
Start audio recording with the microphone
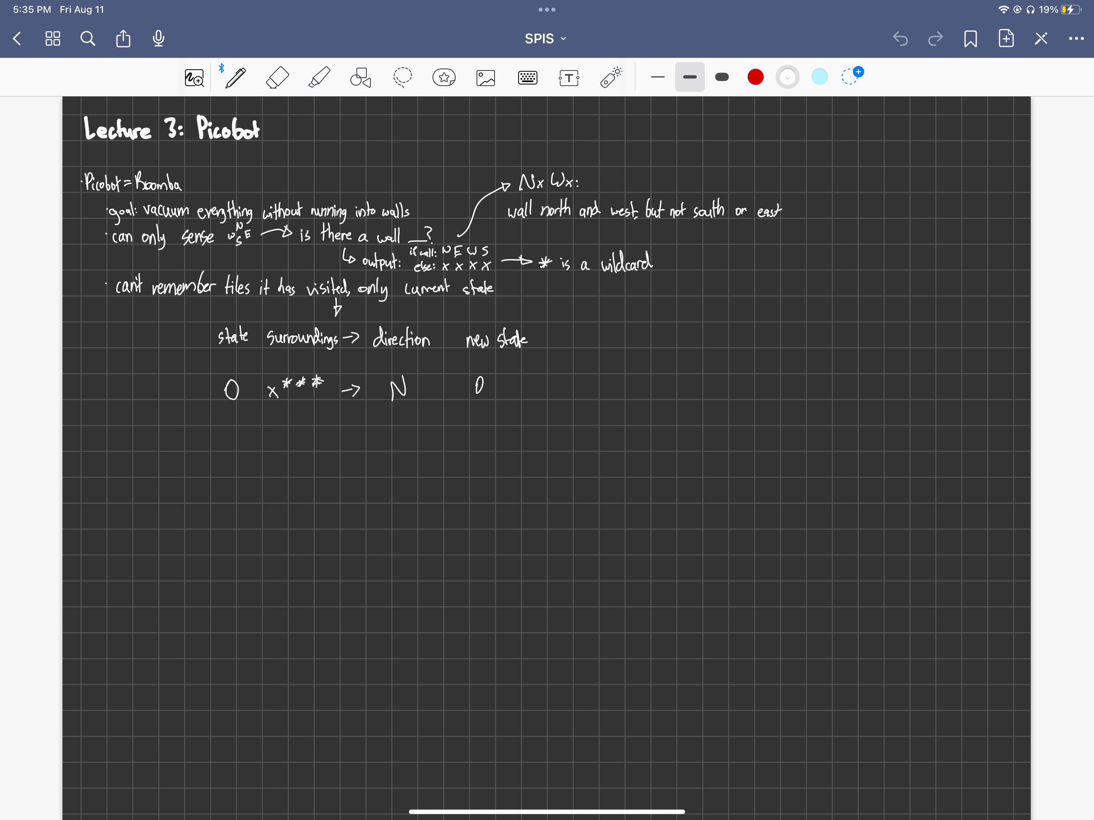point(158,38)
